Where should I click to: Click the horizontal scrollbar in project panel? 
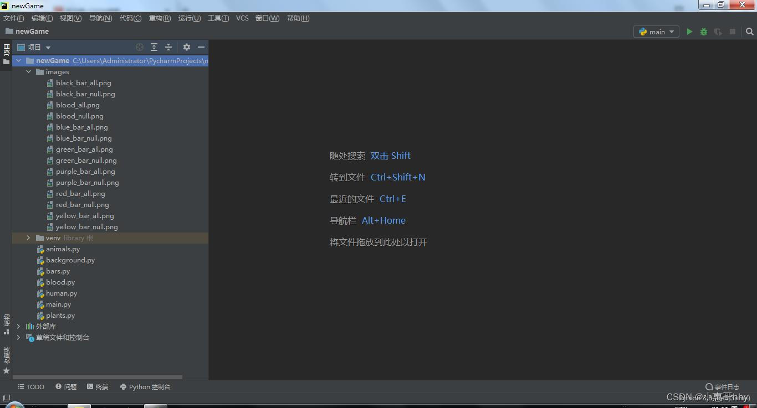[x=98, y=377]
